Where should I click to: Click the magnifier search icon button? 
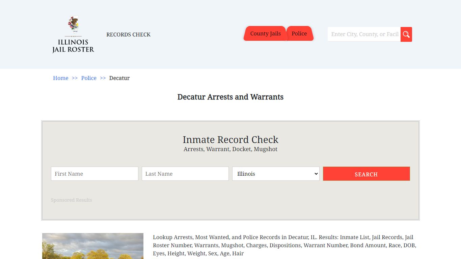406,34
